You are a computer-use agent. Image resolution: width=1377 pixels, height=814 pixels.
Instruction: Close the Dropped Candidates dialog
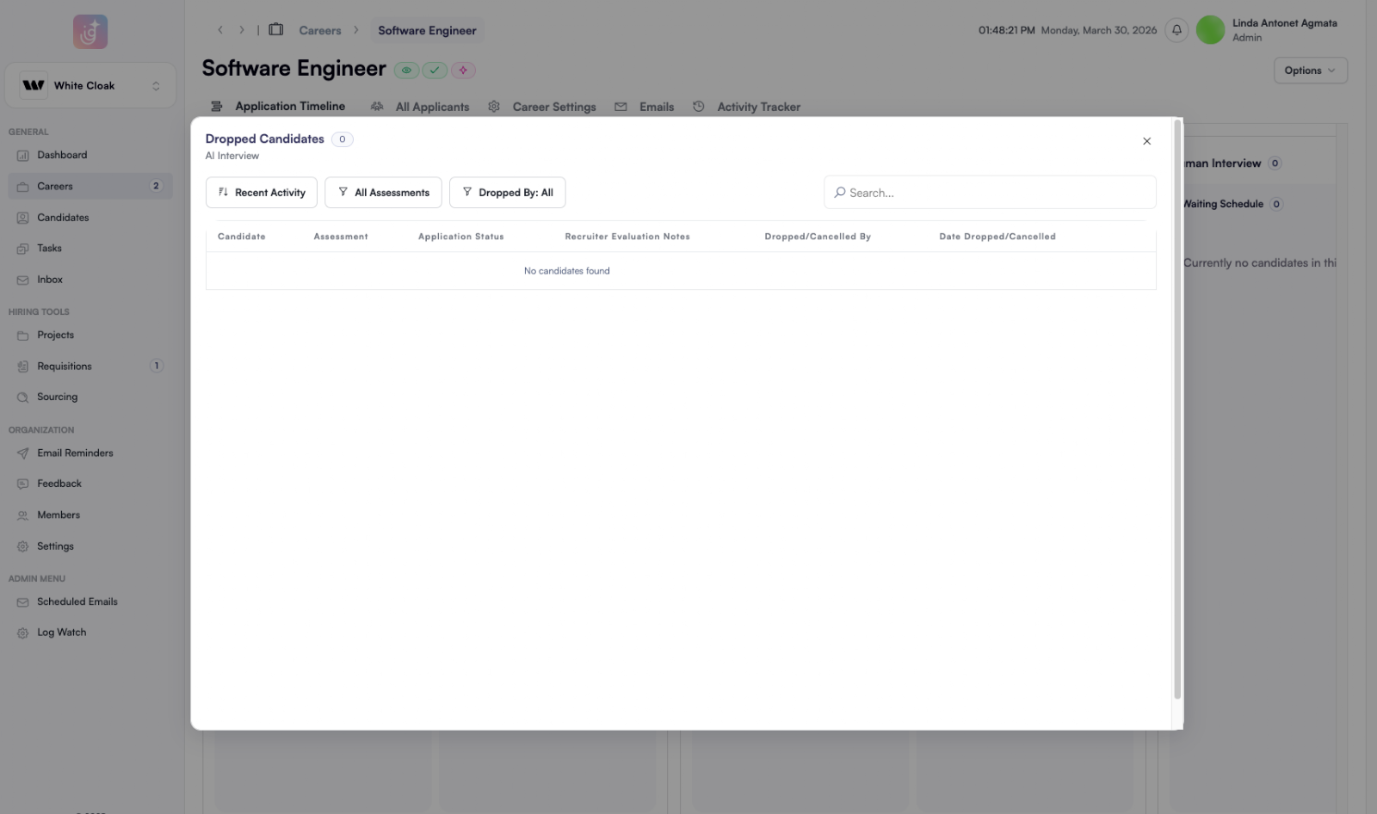click(x=1146, y=141)
